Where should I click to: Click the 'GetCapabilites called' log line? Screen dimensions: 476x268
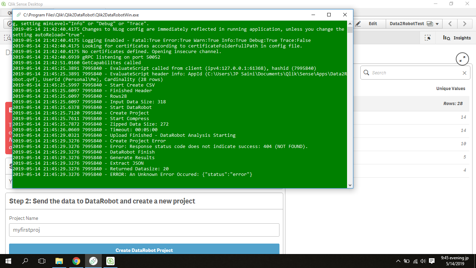tap(77, 62)
